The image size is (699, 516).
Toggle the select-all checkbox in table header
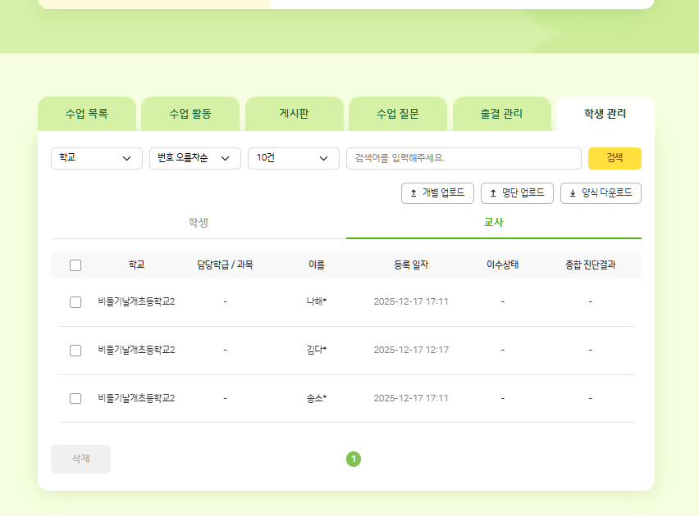pos(75,265)
